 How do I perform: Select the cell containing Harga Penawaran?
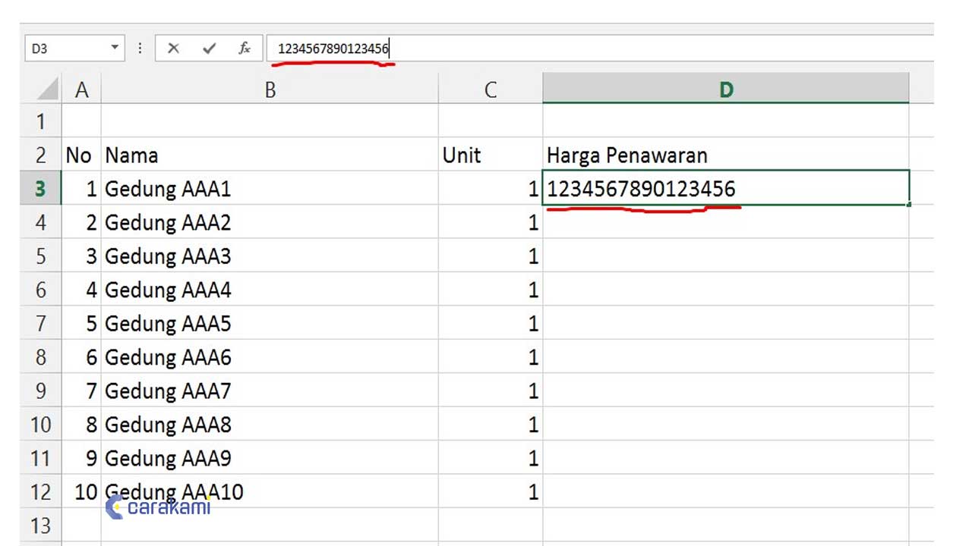626,155
